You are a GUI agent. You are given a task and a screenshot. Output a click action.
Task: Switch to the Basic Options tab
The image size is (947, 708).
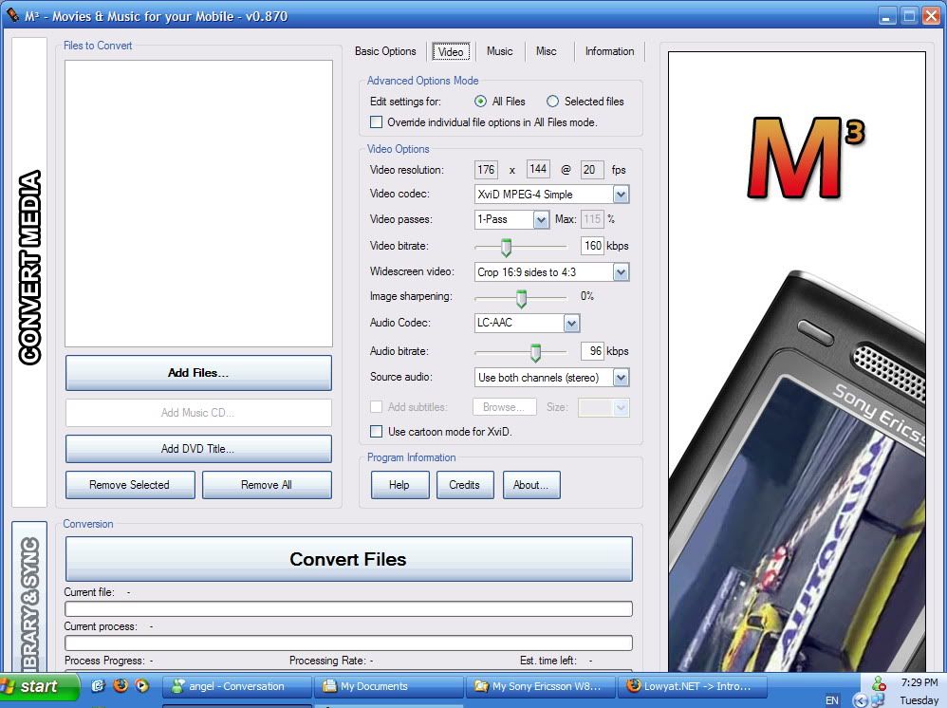click(385, 51)
